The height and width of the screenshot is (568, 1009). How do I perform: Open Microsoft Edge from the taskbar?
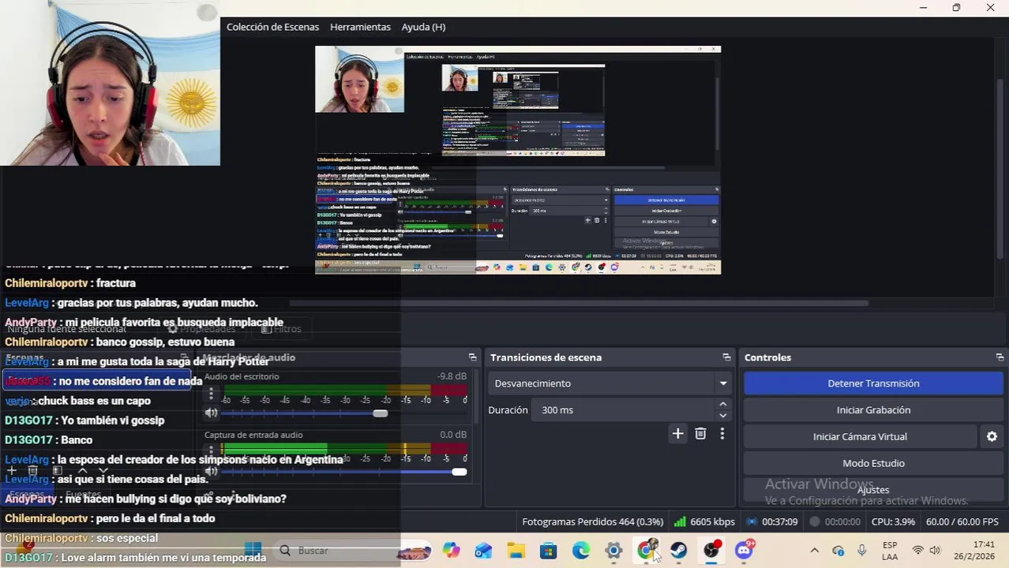coord(580,551)
